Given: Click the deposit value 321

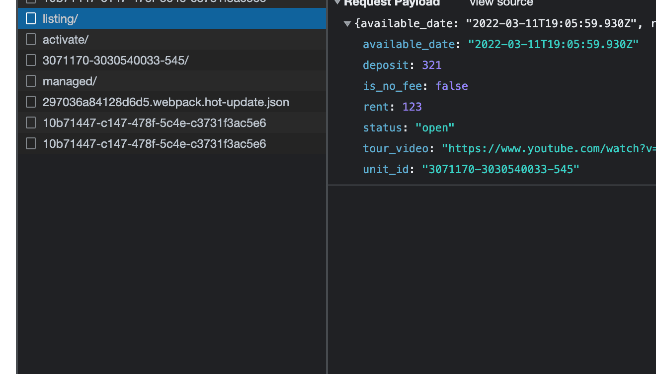Looking at the screenshot, I should tap(432, 65).
